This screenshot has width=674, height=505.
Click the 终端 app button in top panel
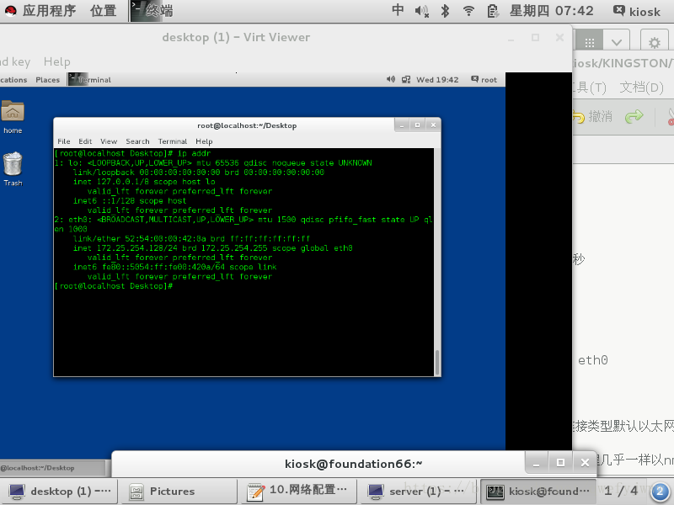pyautogui.click(x=152, y=10)
